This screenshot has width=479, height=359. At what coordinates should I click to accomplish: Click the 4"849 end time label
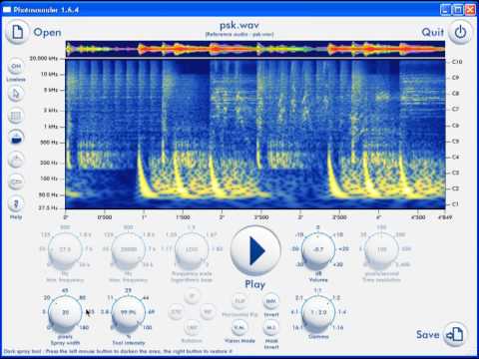444,217
